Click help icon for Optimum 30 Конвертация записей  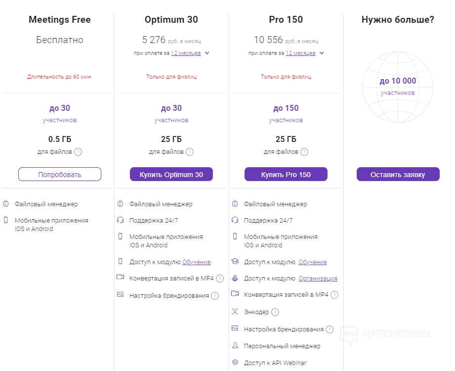[220, 278]
